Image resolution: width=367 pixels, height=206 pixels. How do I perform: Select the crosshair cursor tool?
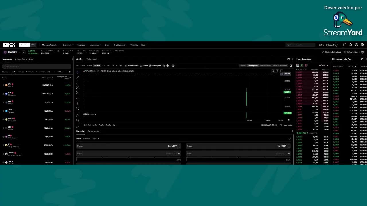pyautogui.click(x=78, y=72)
